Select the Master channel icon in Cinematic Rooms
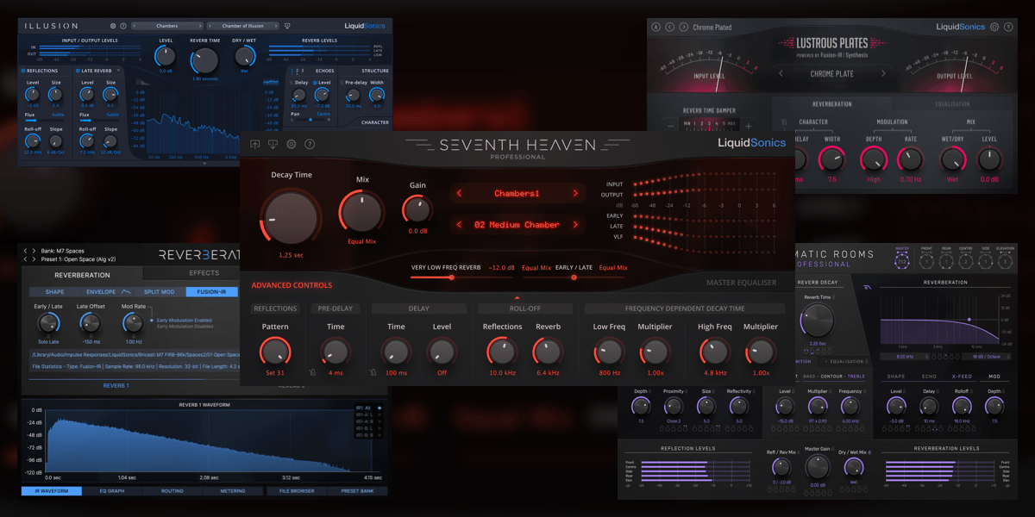Screen dimensions: 1035x517 point(902,260)
